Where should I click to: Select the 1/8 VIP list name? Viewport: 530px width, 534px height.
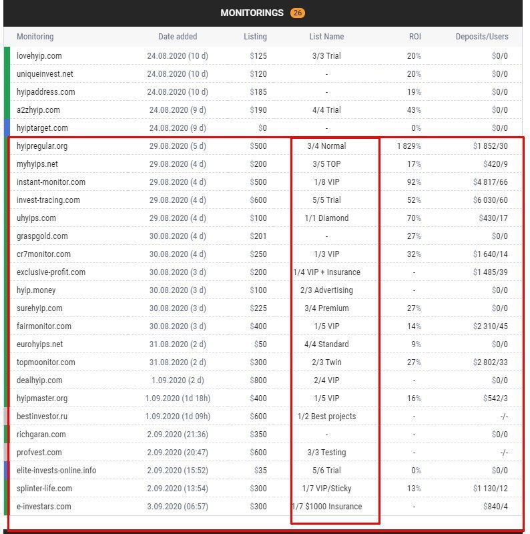pyautogui.click(x=326, y=182)
